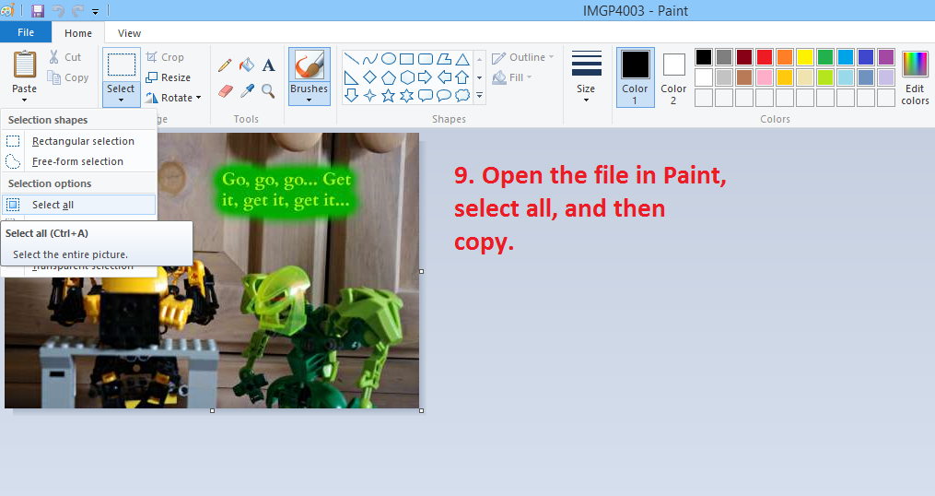Viewport: 935px width, 496px height.
Task: Switch to the Home tab
Action: click(78, 33)
